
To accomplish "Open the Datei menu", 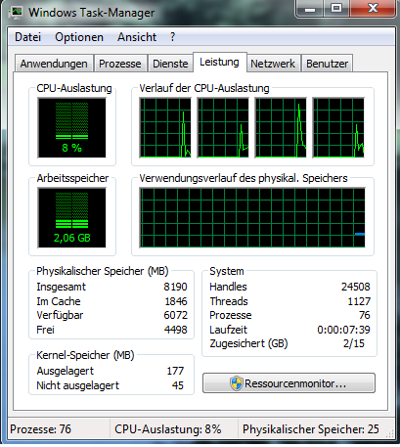I will [x=27, y=37].
